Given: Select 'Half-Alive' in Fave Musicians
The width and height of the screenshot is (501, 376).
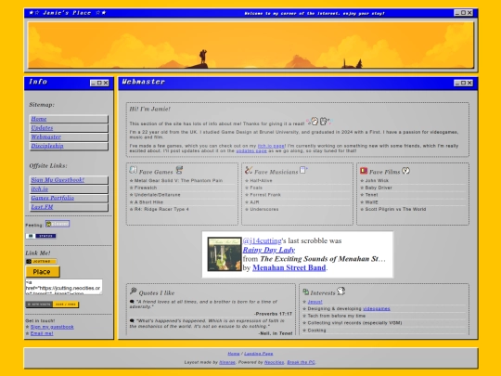Looking at the screenshot, I should click(261, 181).
